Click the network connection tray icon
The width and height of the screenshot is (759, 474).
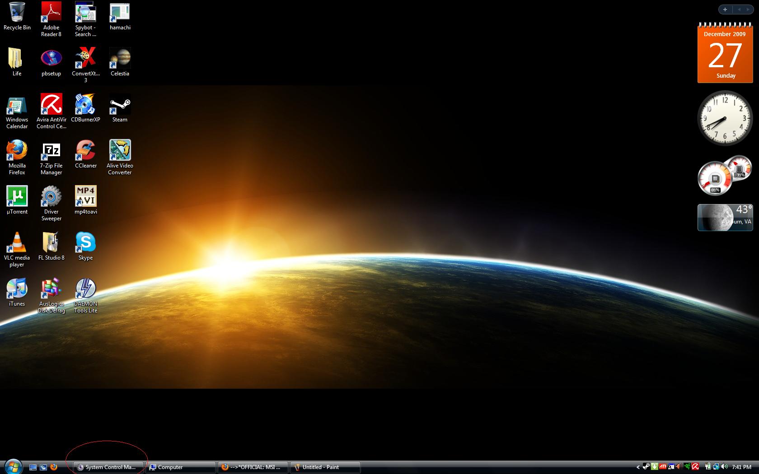[x=716, y=467]
